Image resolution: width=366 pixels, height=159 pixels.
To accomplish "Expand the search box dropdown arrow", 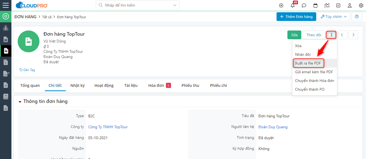I will (x=175, y=5).
